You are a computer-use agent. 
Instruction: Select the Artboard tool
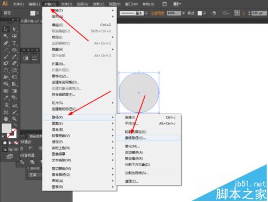[x=6, y=112]
